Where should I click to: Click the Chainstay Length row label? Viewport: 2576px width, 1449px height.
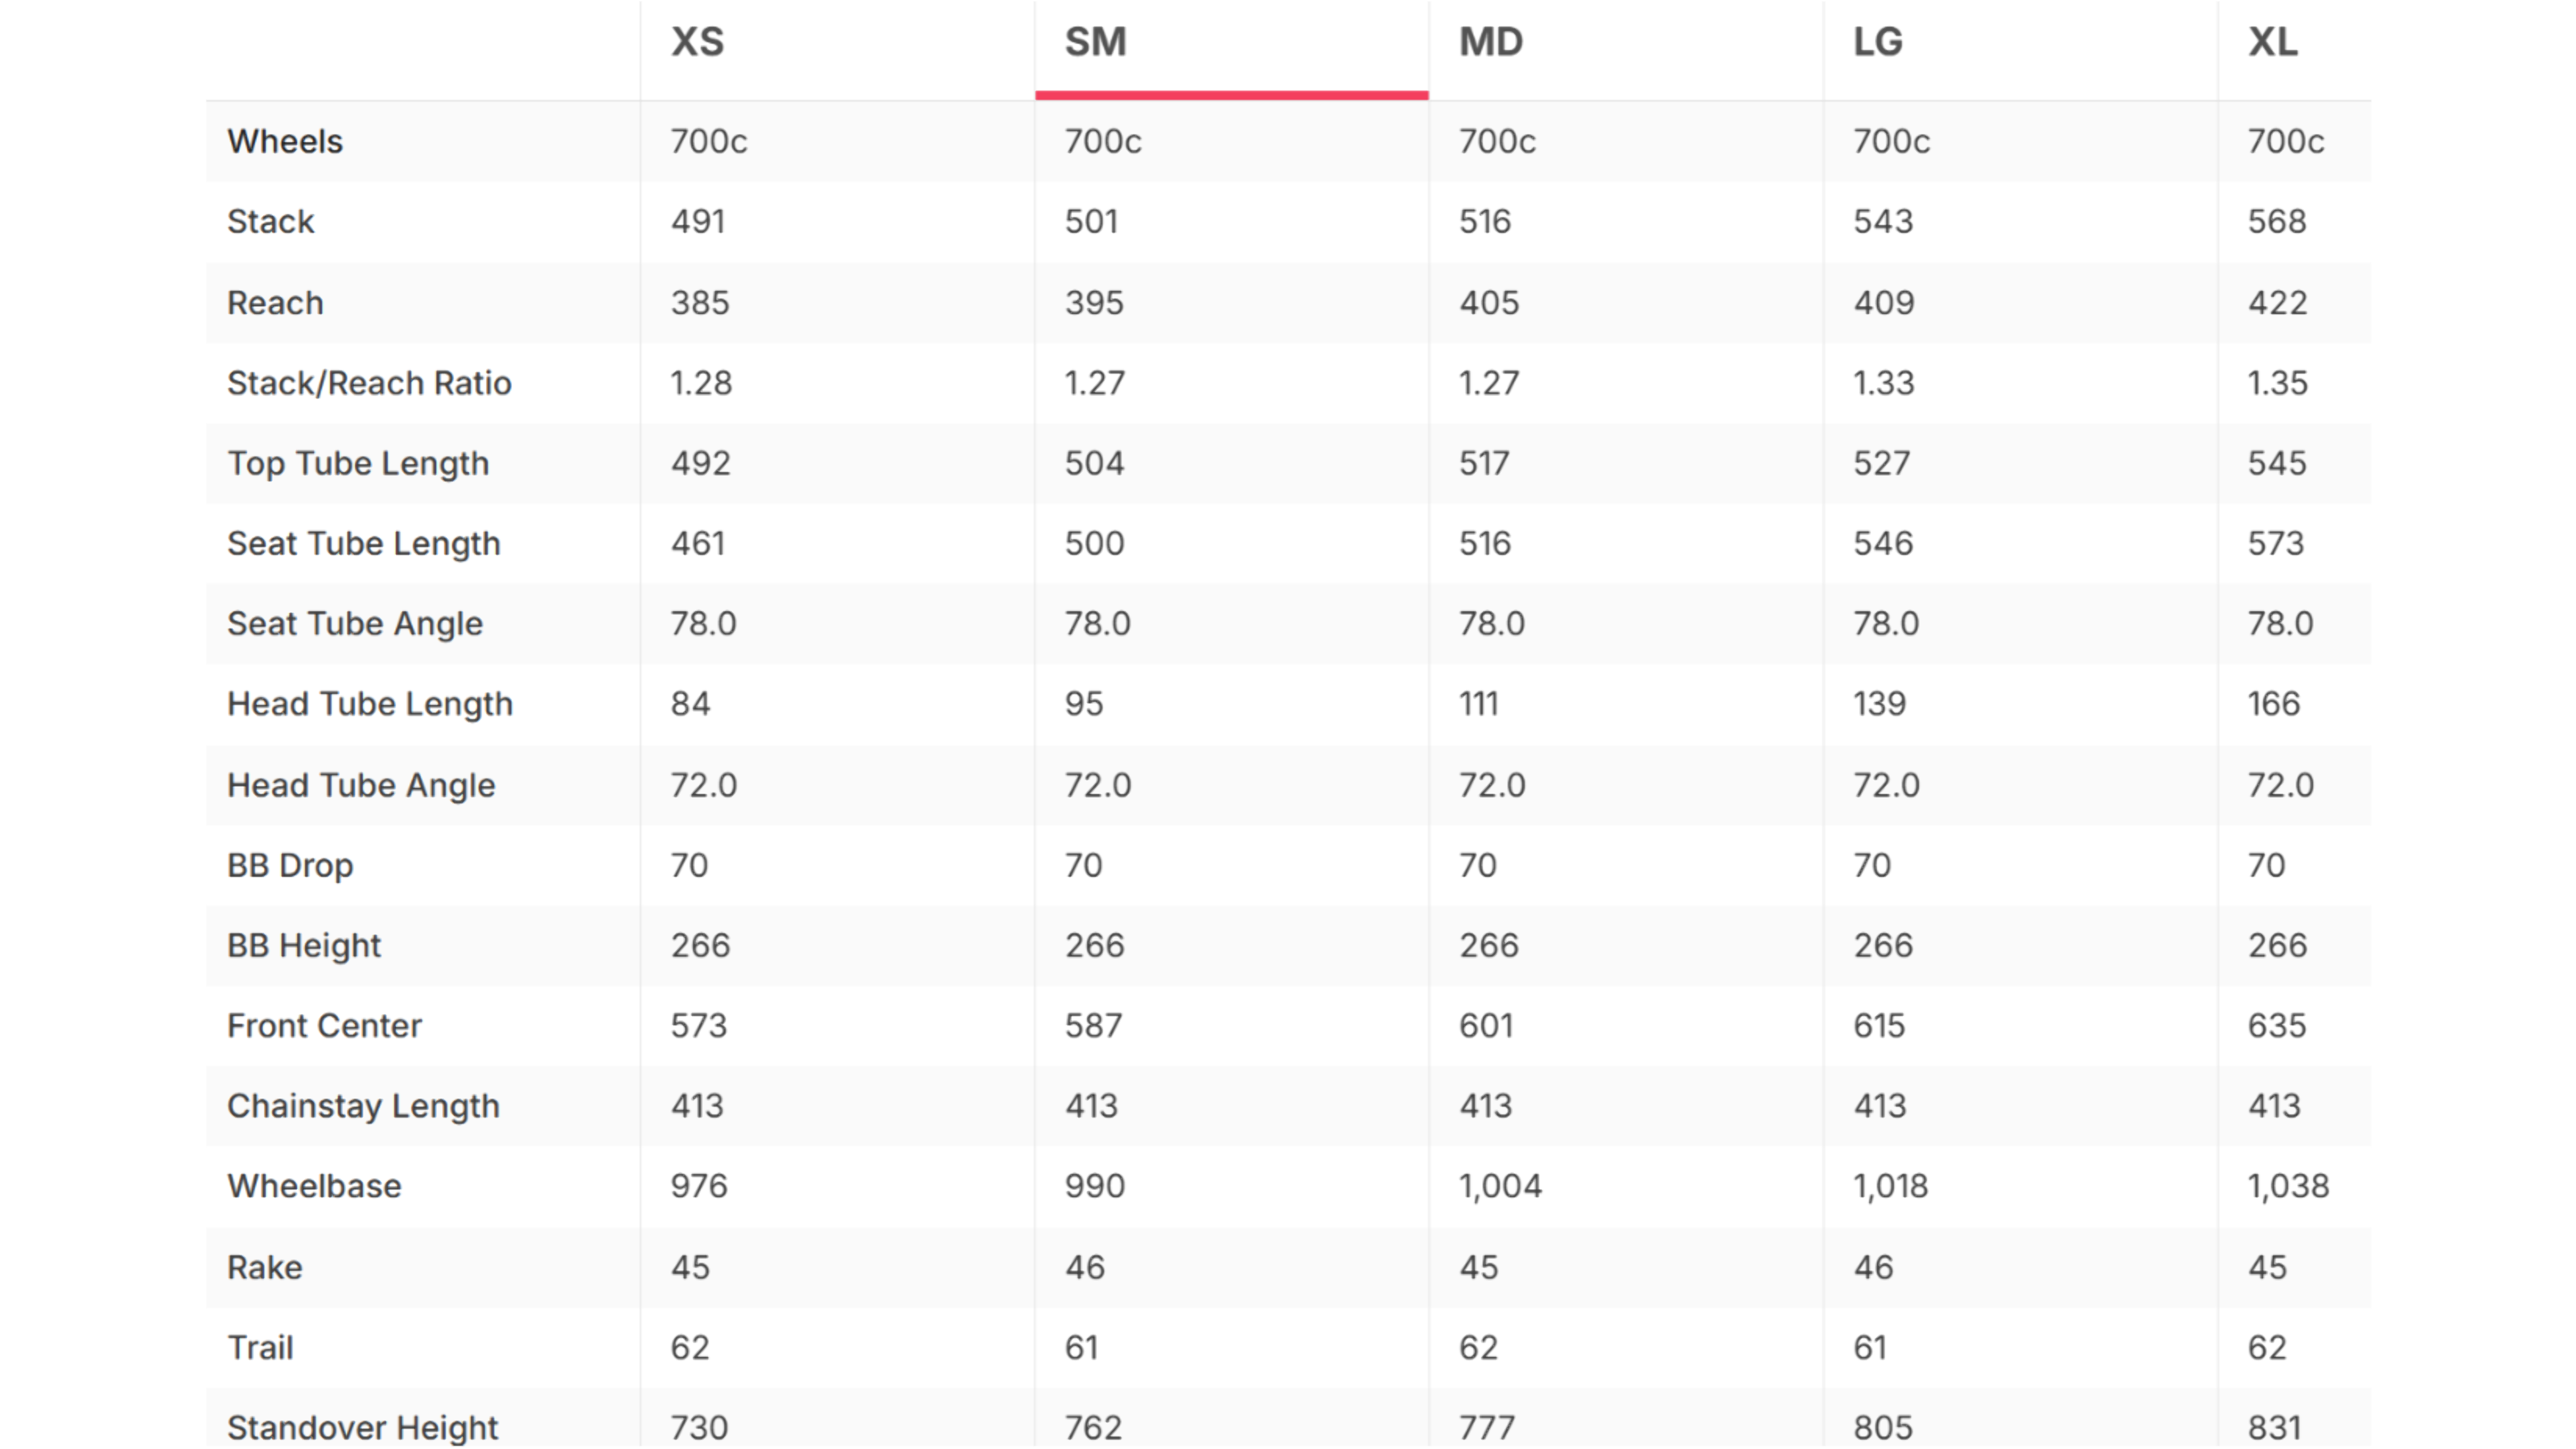tap(363, 1106)
